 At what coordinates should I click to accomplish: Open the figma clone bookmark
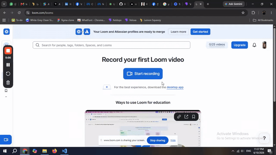click(65, 20)
